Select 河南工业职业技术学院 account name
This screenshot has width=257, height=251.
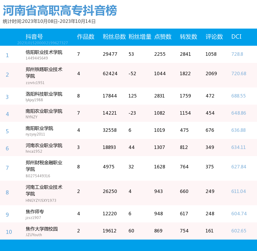click(x=44, y=190)
